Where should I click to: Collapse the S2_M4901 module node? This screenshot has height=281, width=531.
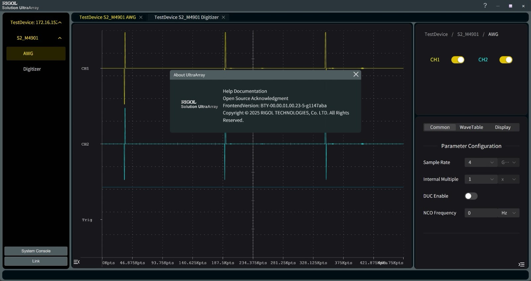coord(60,38)
